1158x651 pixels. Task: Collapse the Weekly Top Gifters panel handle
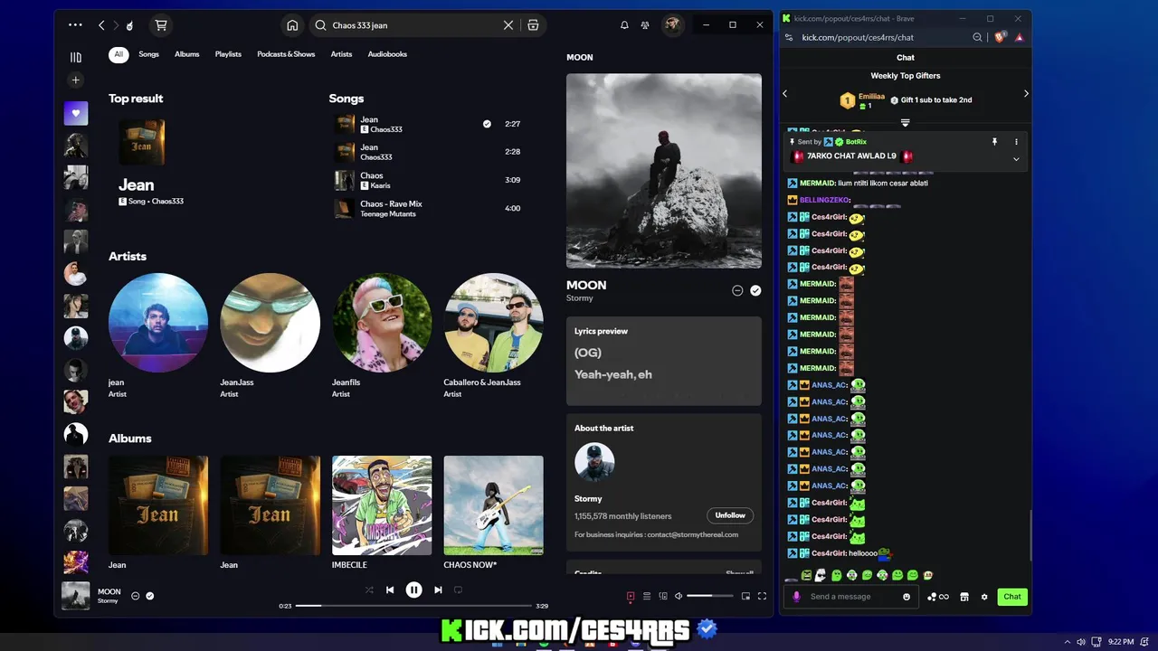pos(905,122)
